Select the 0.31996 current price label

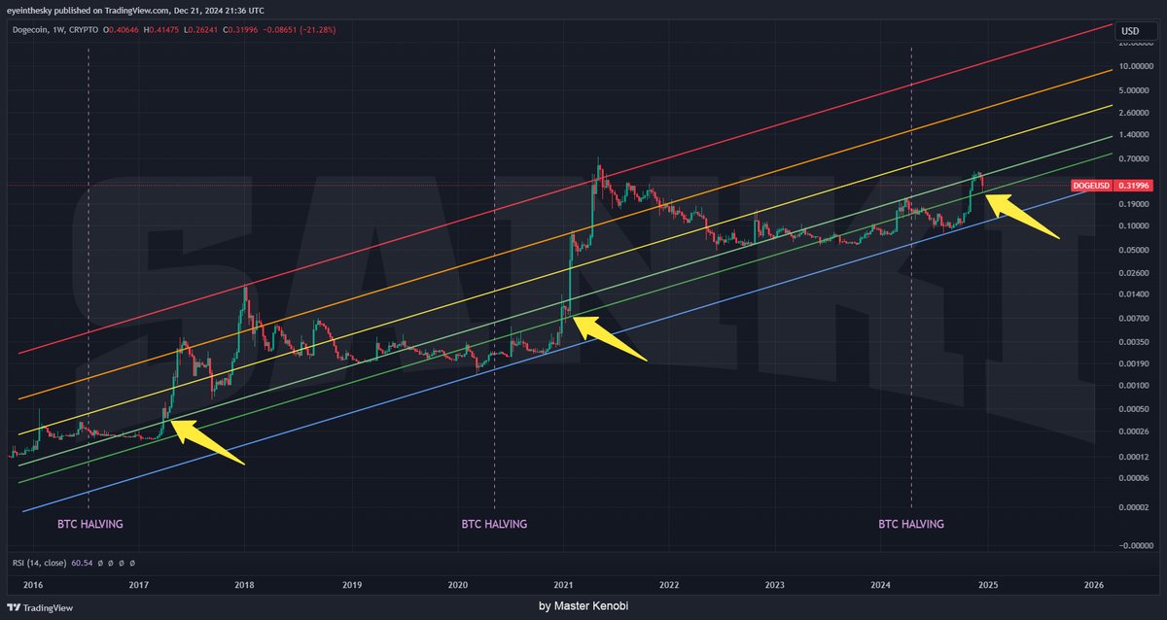tap(1133, 185)
